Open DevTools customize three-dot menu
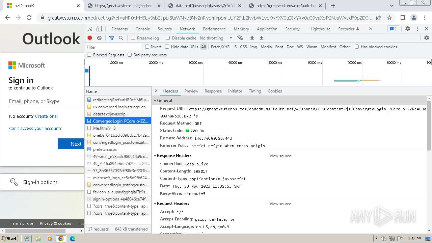This screenshot has width=432, height=243. click(x=417, y=29)
